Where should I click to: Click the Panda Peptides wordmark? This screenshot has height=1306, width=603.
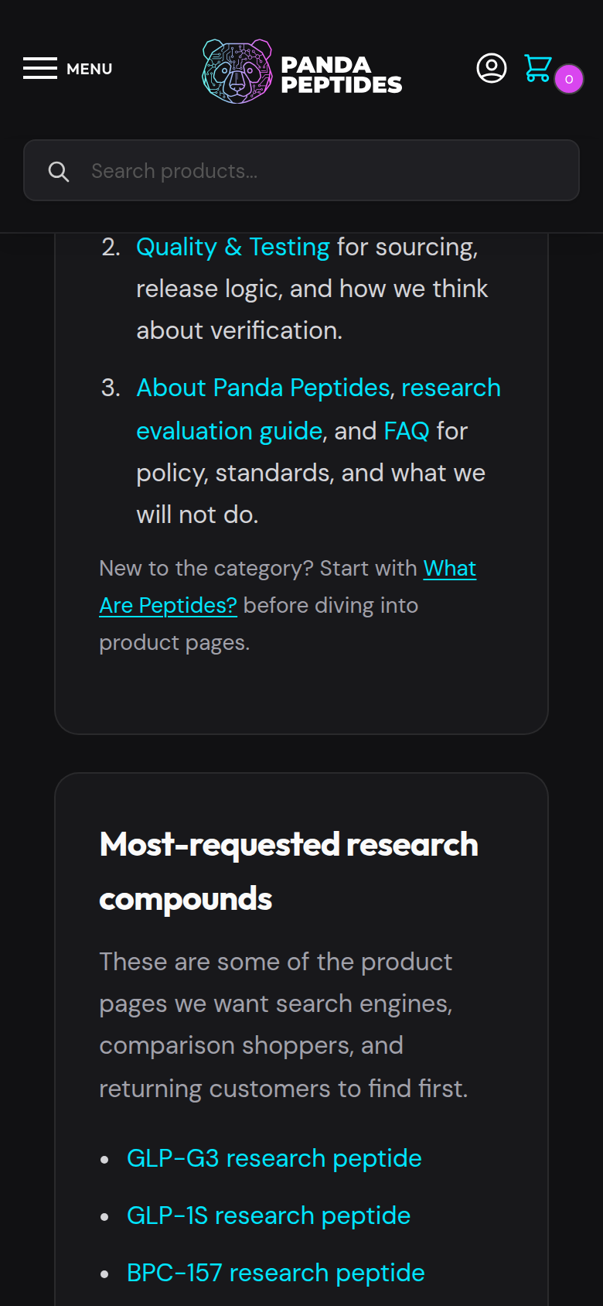click(x=341, y=75)
